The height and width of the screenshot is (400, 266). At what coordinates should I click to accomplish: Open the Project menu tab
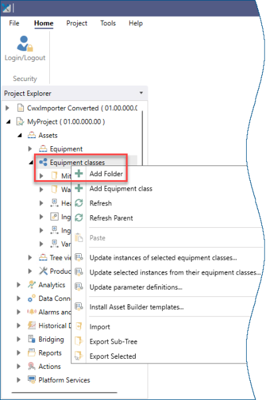click(76, 23)
